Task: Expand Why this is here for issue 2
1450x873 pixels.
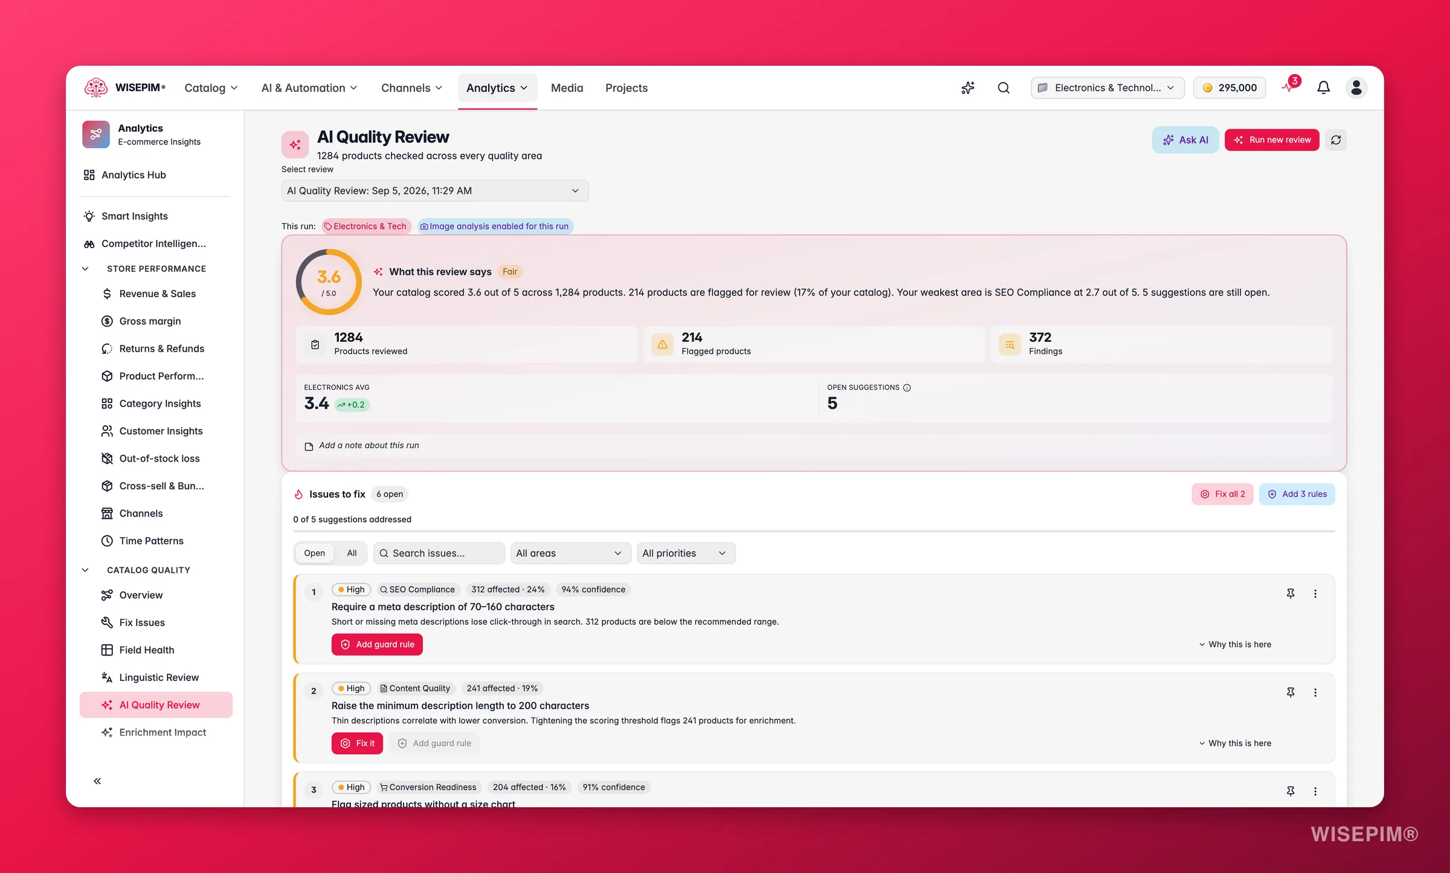Action: [x=1235, y=743]
